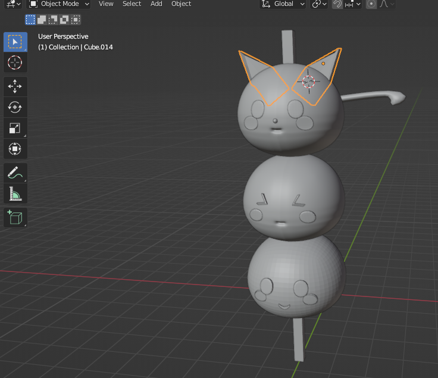Select the Move tool
The width and height of the screenshot is (438, 378).
point(15,86)
